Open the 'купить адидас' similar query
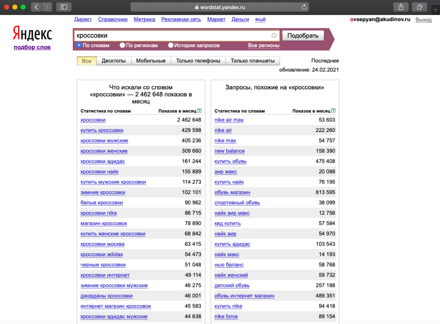Image resolution: width=440 pixels, height=324 pixels. click(x=232, y=245)
